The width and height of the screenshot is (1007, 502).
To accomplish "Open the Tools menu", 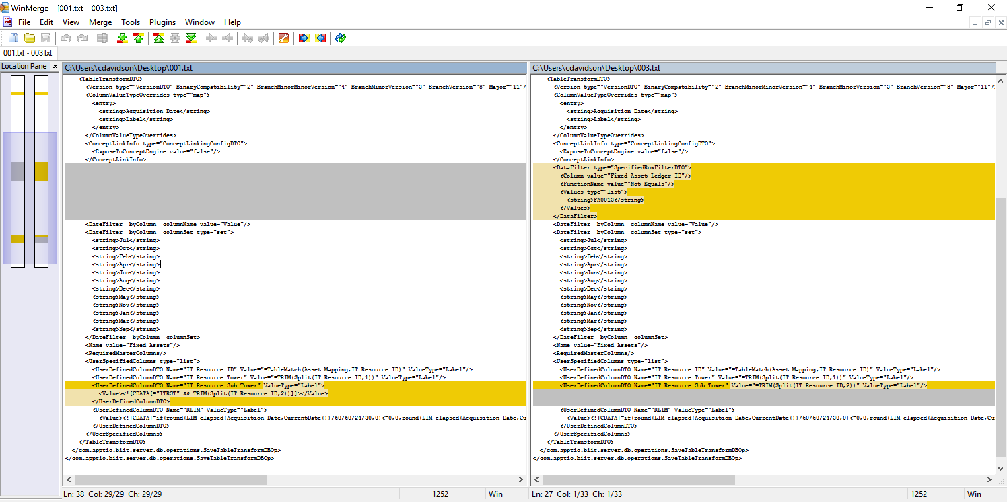I will click(130, 22).
